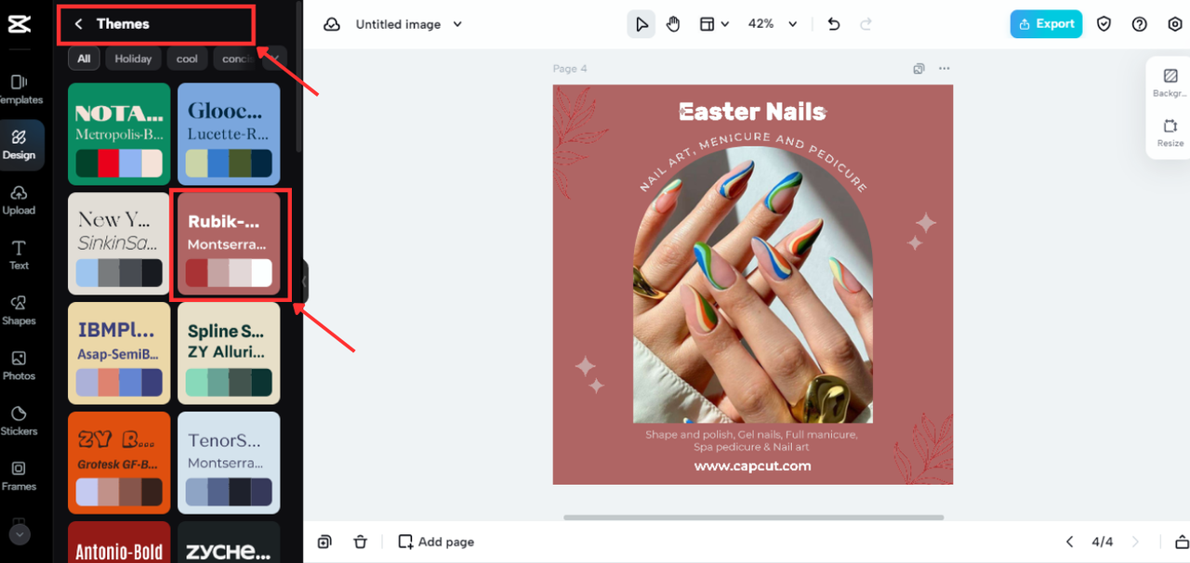
Task: Apply the Spline S ZY Alluring theme
Action: click(x=229, y=353)
